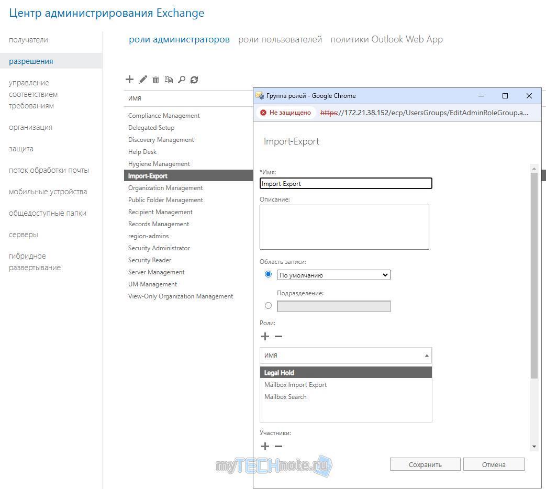Select the По умолчанию write scope radio
This screenshot has width=546, height=489.
point(268,274)
